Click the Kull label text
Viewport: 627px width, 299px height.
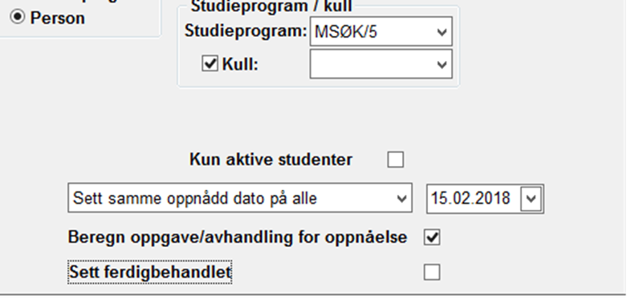click(240, 64)
